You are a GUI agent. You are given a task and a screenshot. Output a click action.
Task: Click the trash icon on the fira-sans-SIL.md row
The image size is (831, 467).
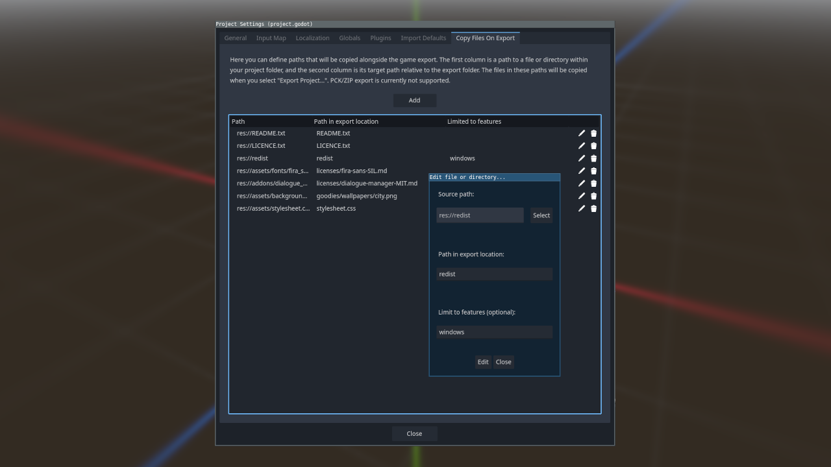pyautogui.click(x=593, y=171)
